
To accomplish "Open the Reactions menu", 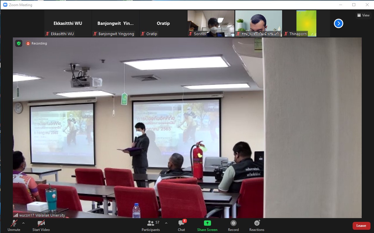I will coord(257,225).
